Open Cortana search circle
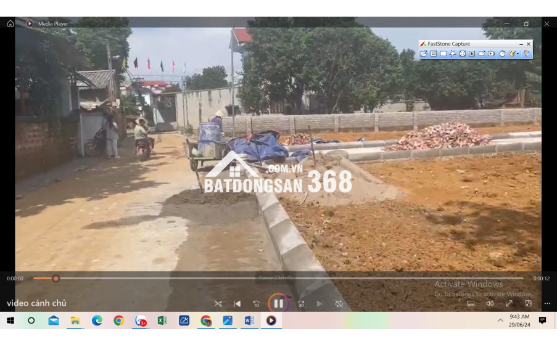Image resolution: width=557 pixels, height=347 pixels. point(31,320)
